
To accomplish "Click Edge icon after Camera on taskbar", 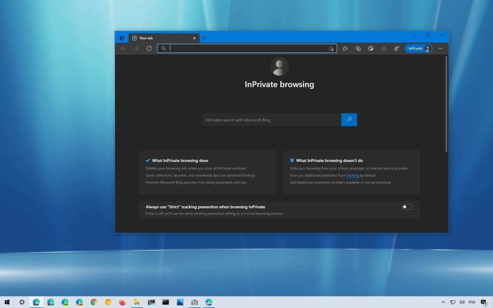I will tap(209, 302).
